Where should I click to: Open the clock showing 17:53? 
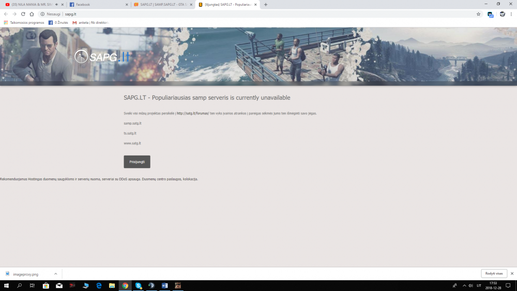point(493,286)
